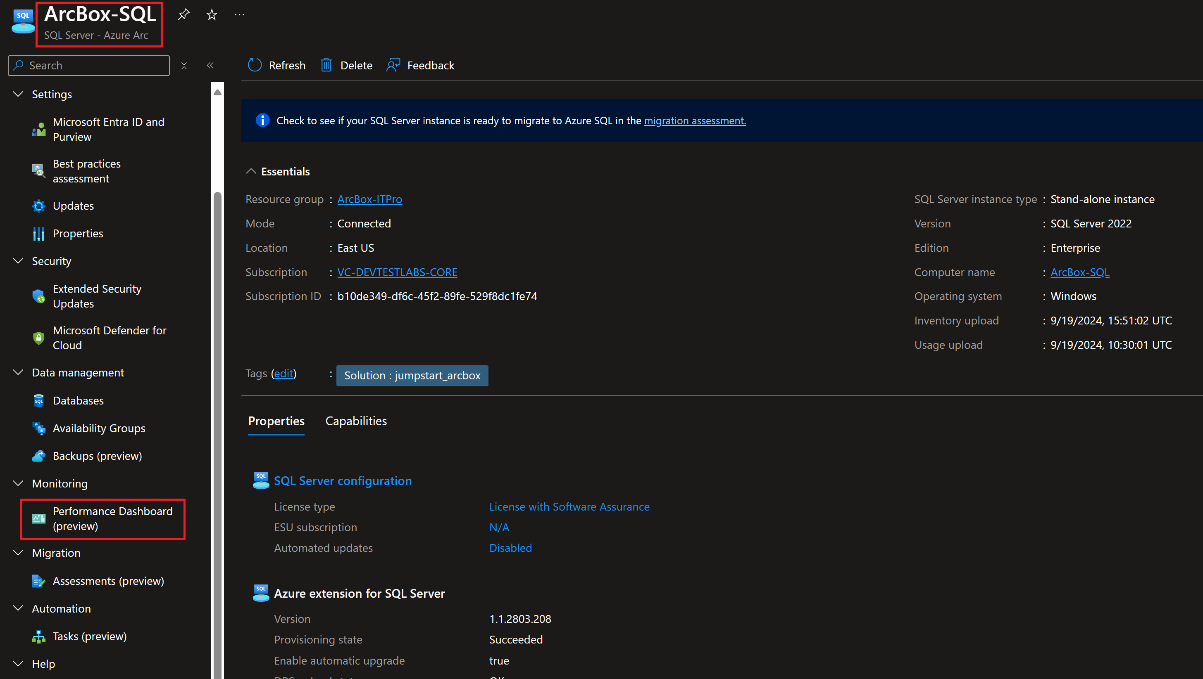Collapse the Security menu group

click(18, 261)
